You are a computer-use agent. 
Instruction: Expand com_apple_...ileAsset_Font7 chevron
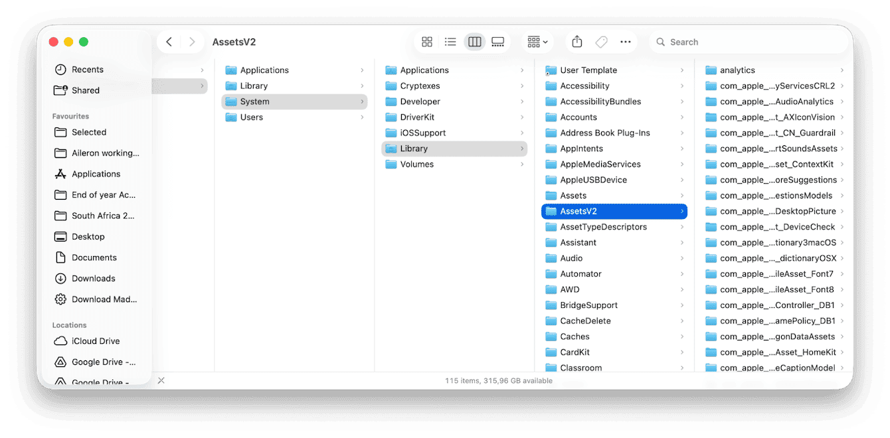coord(842,274)
